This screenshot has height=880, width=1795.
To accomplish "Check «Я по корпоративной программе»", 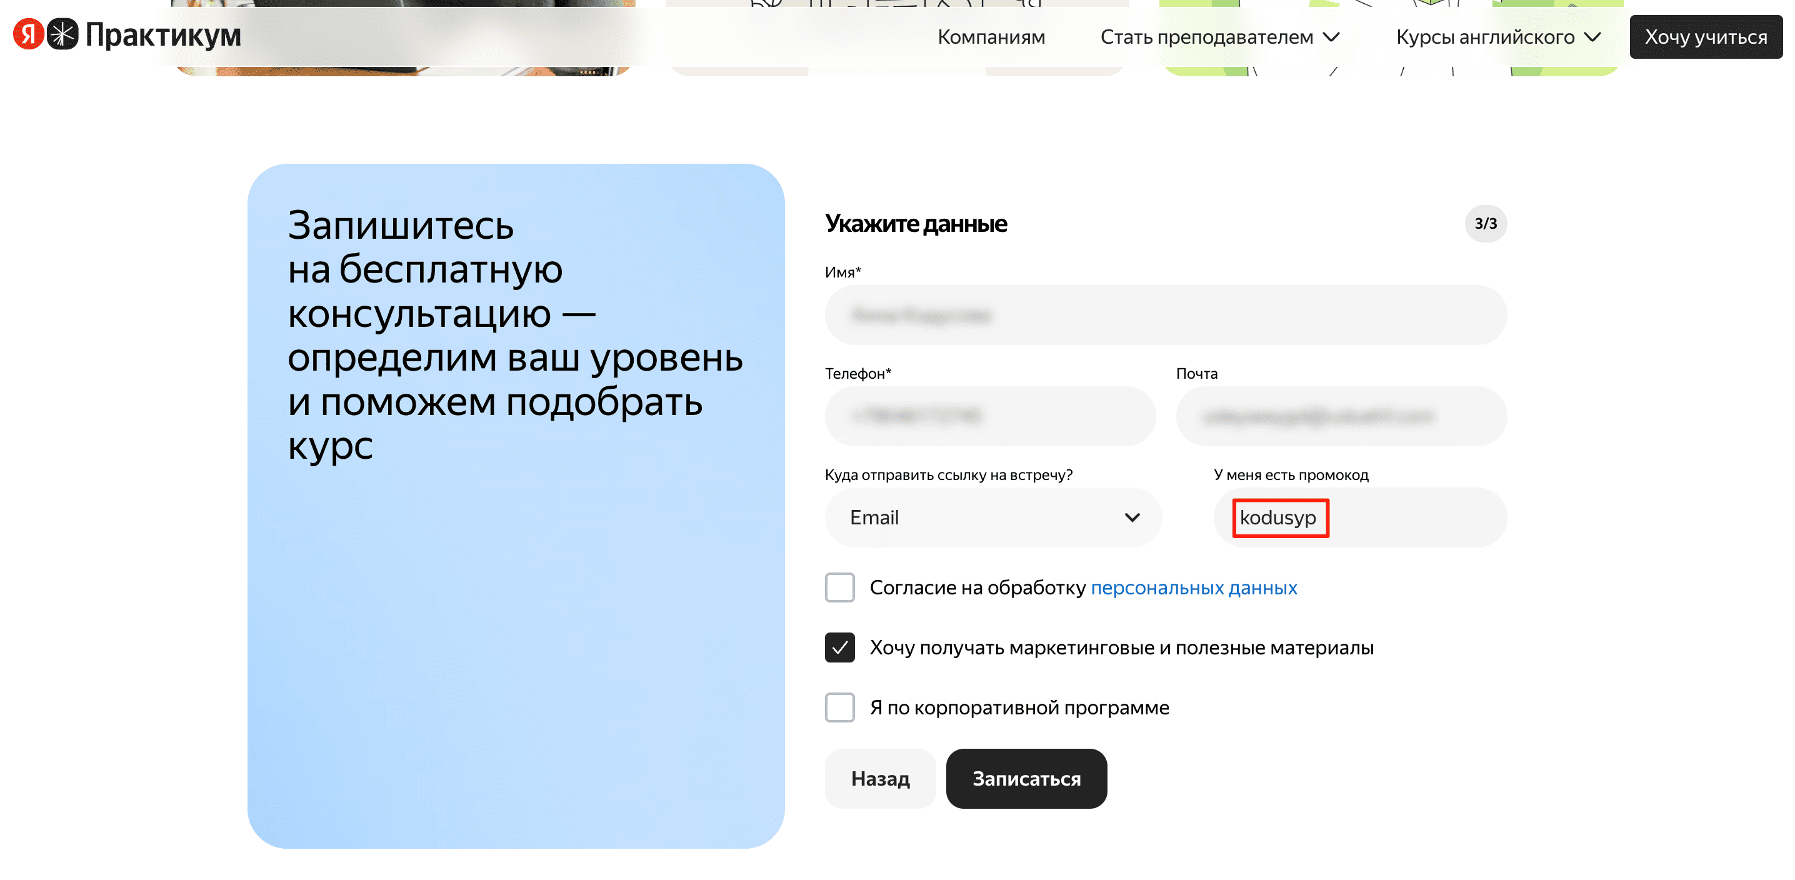I will tap(839, 707).
